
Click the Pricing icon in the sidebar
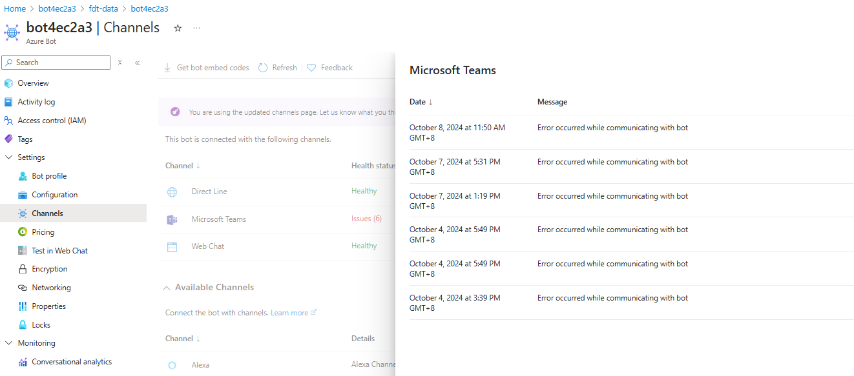click(x=23, y=232)
